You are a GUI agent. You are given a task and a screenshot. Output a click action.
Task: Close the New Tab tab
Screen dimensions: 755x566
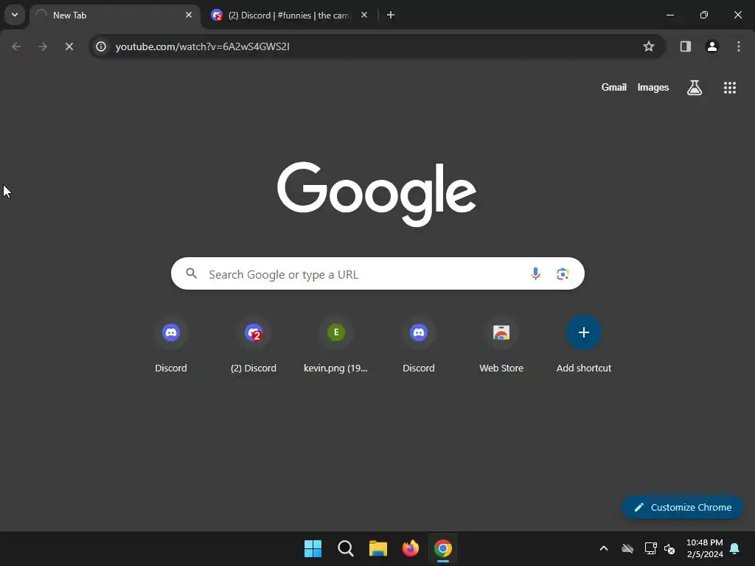(x=189, y=15)
